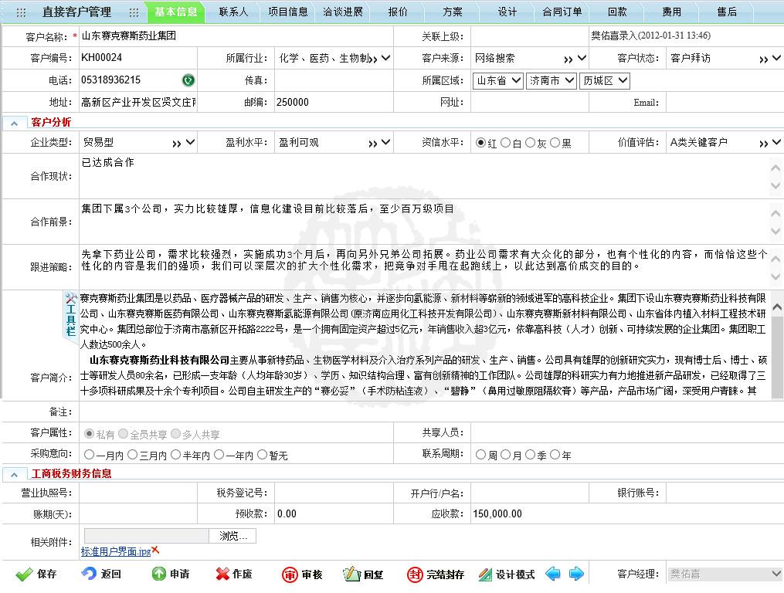Collapse the 客户分析 section
This screenshot has height=593, width=784.
pos(15,123)
